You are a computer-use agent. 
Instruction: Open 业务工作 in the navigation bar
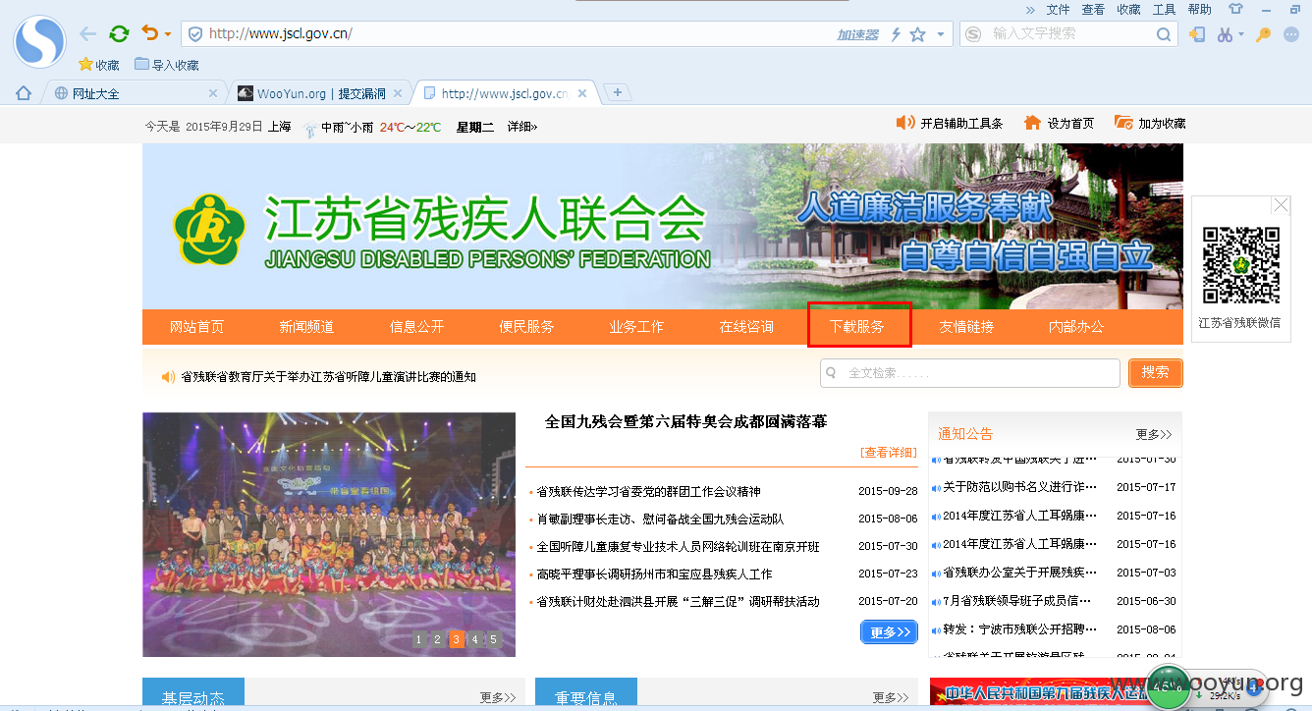636,327
